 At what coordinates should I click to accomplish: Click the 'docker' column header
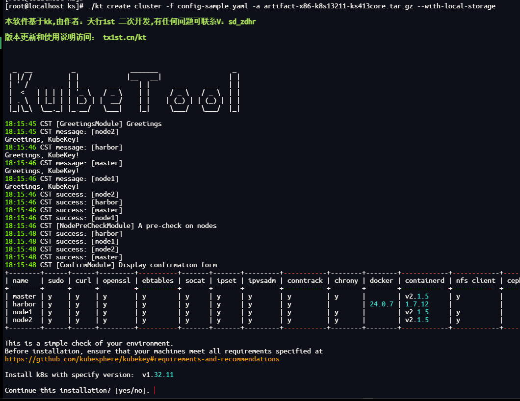(x=381, y=281)
